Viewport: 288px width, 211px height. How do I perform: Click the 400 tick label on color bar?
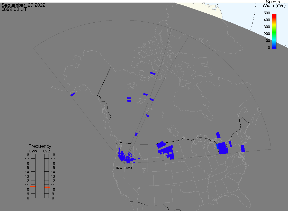267,20
